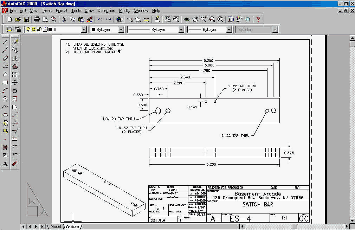Toggle layer freeze sun icon

pos(33,30)
